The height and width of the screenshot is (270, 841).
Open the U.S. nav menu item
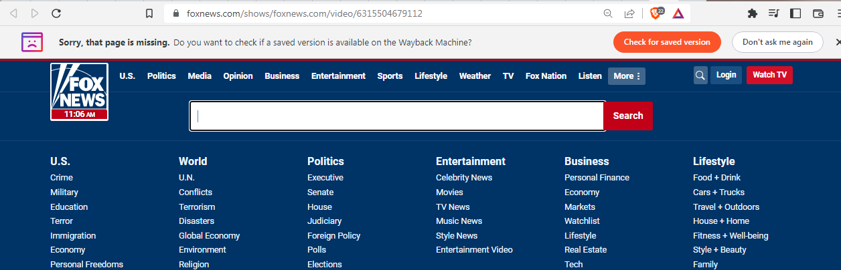[127, 76]
